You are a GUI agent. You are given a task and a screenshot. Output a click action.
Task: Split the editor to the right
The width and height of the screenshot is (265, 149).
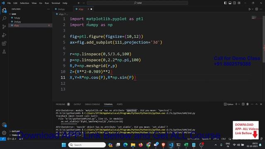click(257, 9)
